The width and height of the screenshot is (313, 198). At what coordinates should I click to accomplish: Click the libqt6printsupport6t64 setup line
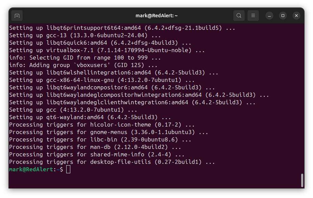point(122,28)
